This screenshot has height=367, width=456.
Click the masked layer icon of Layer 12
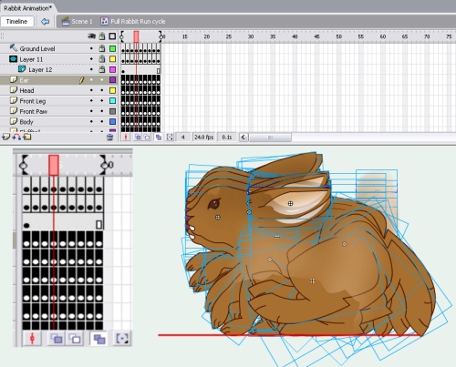(x=22, y=69)
